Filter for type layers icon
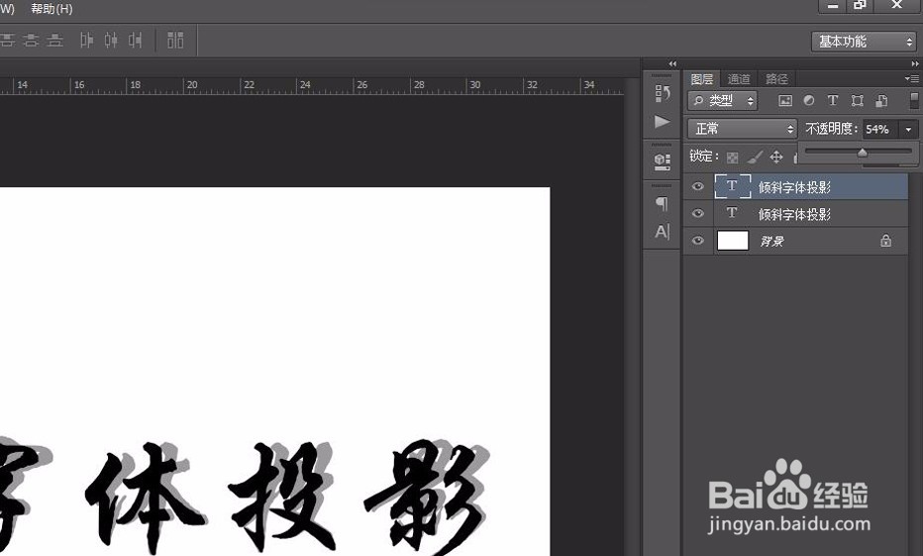This screenshot has height=556, width=923. tap(833, 101)
